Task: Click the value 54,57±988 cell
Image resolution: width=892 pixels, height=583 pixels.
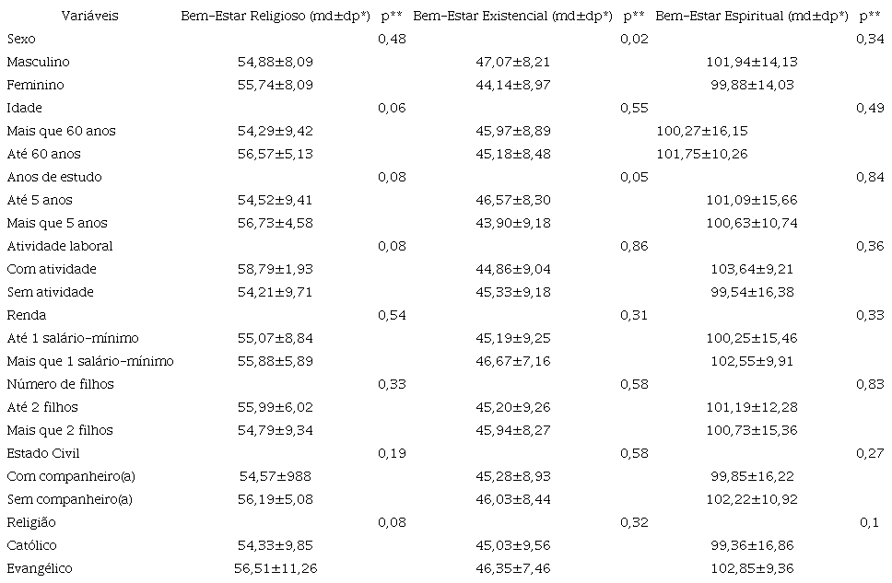Action: [277, 476]
